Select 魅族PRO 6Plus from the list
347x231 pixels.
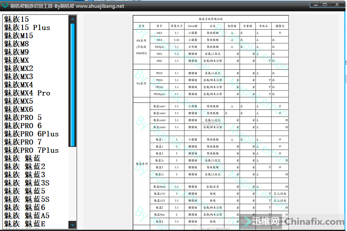coord(32,134)
